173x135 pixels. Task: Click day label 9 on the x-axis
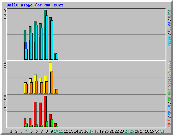click(52, 131)
